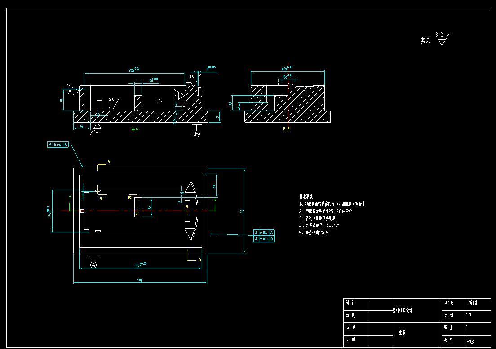This screenshot has height=349, width=496.
Task: Select the 审阅 row in the title block
Action: click(352, 339)
